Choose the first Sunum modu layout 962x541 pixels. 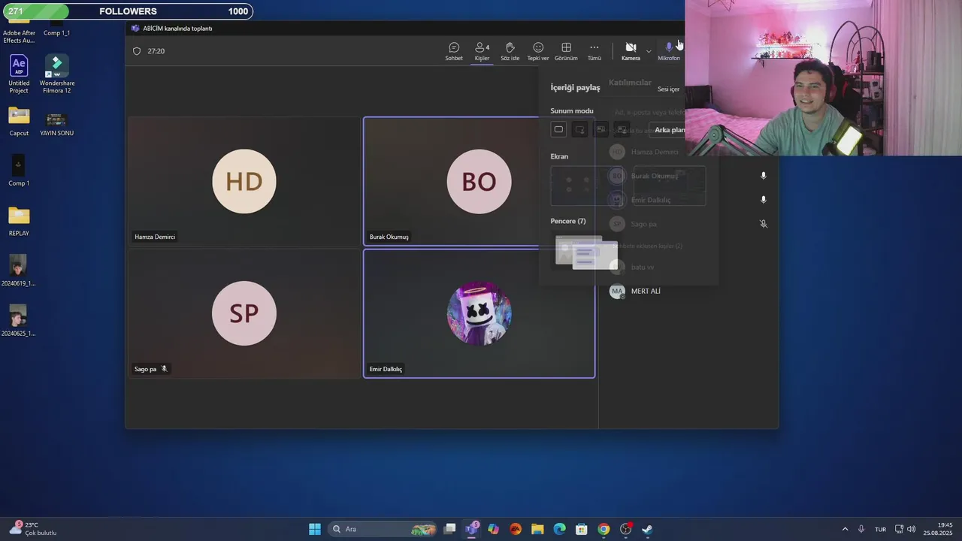point(558,129)
